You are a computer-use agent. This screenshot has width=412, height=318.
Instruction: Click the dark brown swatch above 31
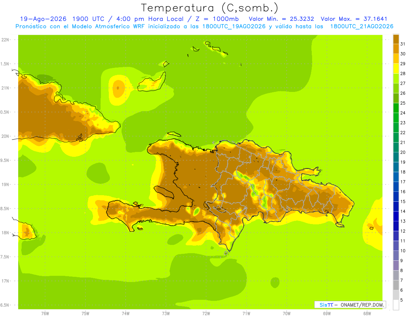pos(396,39)
